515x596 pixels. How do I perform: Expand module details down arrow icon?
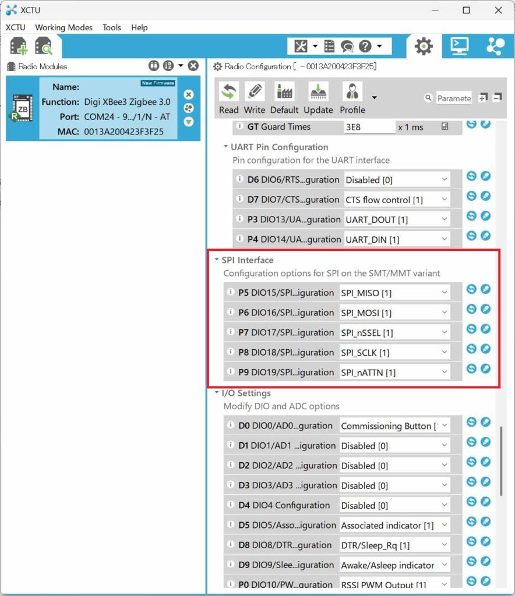[189, 122]
